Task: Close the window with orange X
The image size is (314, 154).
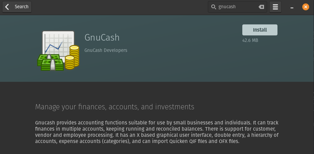Action: coord(306,7)
